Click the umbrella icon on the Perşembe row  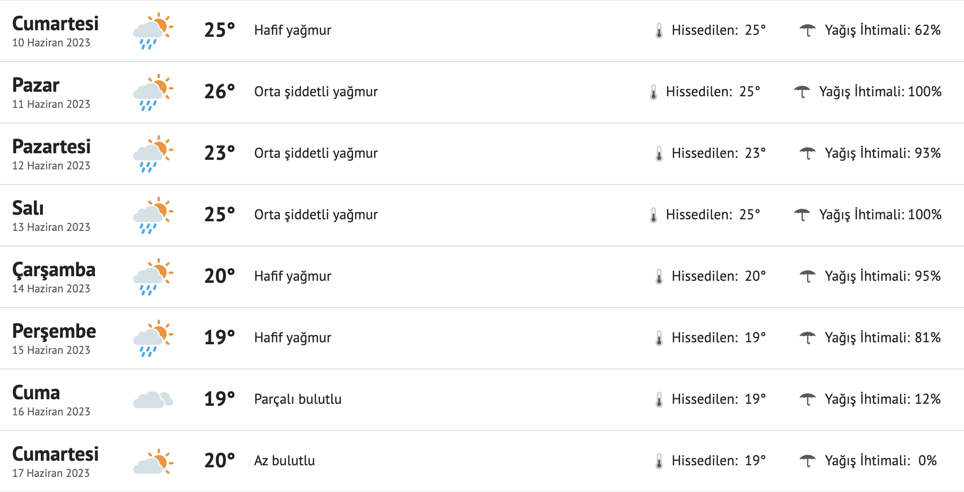(809, 338)
